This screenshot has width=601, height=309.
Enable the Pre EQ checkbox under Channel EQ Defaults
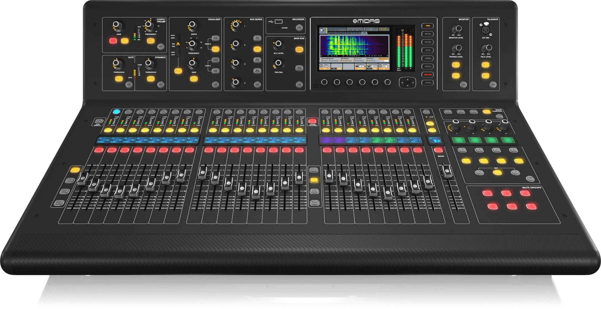(x=322, y=61)
